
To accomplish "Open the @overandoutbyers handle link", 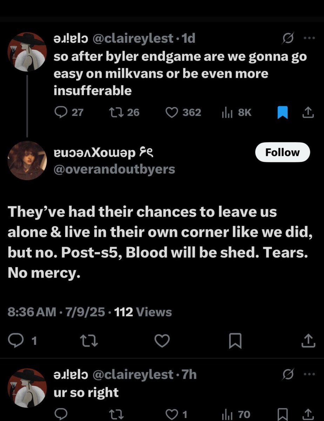I will coord(114,169).
